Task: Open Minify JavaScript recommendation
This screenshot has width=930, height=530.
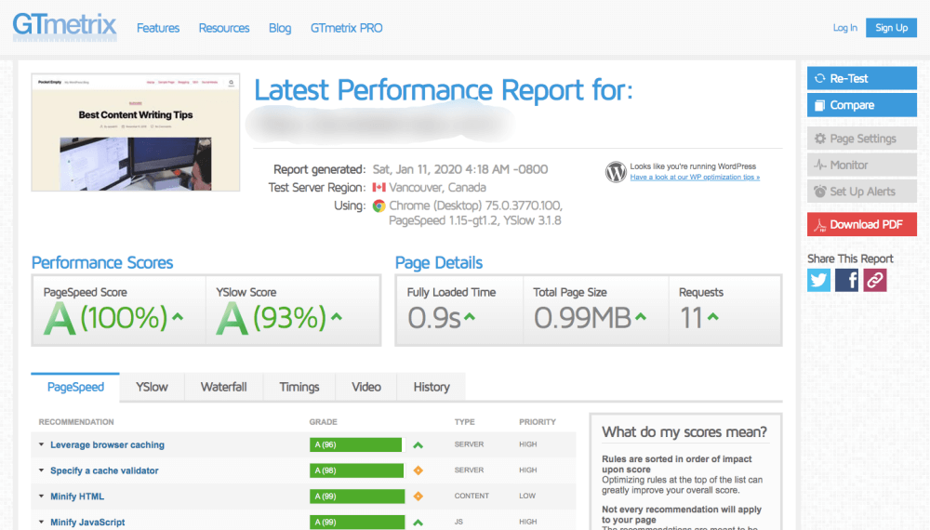Action: point(87,523)
